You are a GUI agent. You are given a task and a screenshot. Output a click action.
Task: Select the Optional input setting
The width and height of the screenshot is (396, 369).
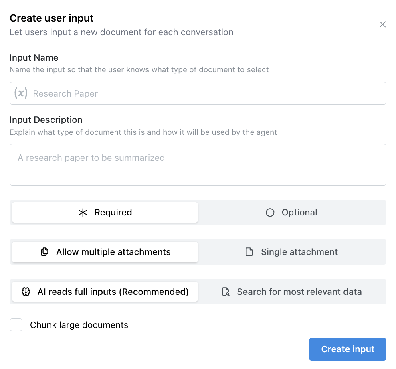(291, 212)
